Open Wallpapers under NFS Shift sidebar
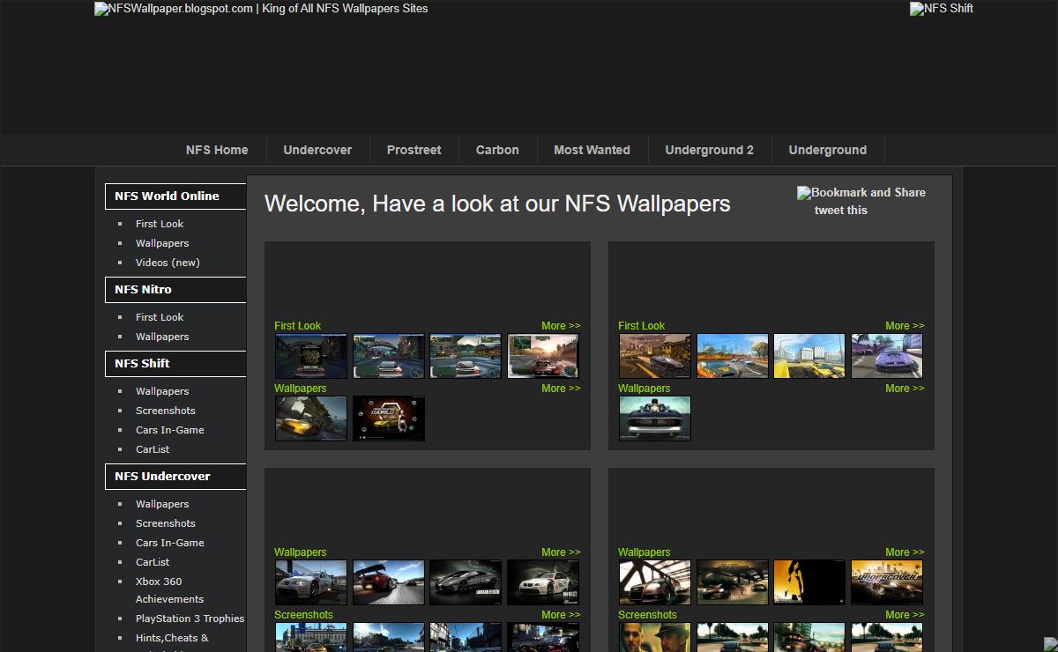The width and height of the screenshot is (1058, 652). [x=162, y=391]
